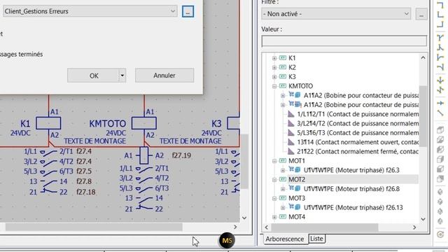Viewport: 448px width, 252px height.
Task: Click cross-reference f27.19 under KMTOTO
Action: [x=181, y=155]
